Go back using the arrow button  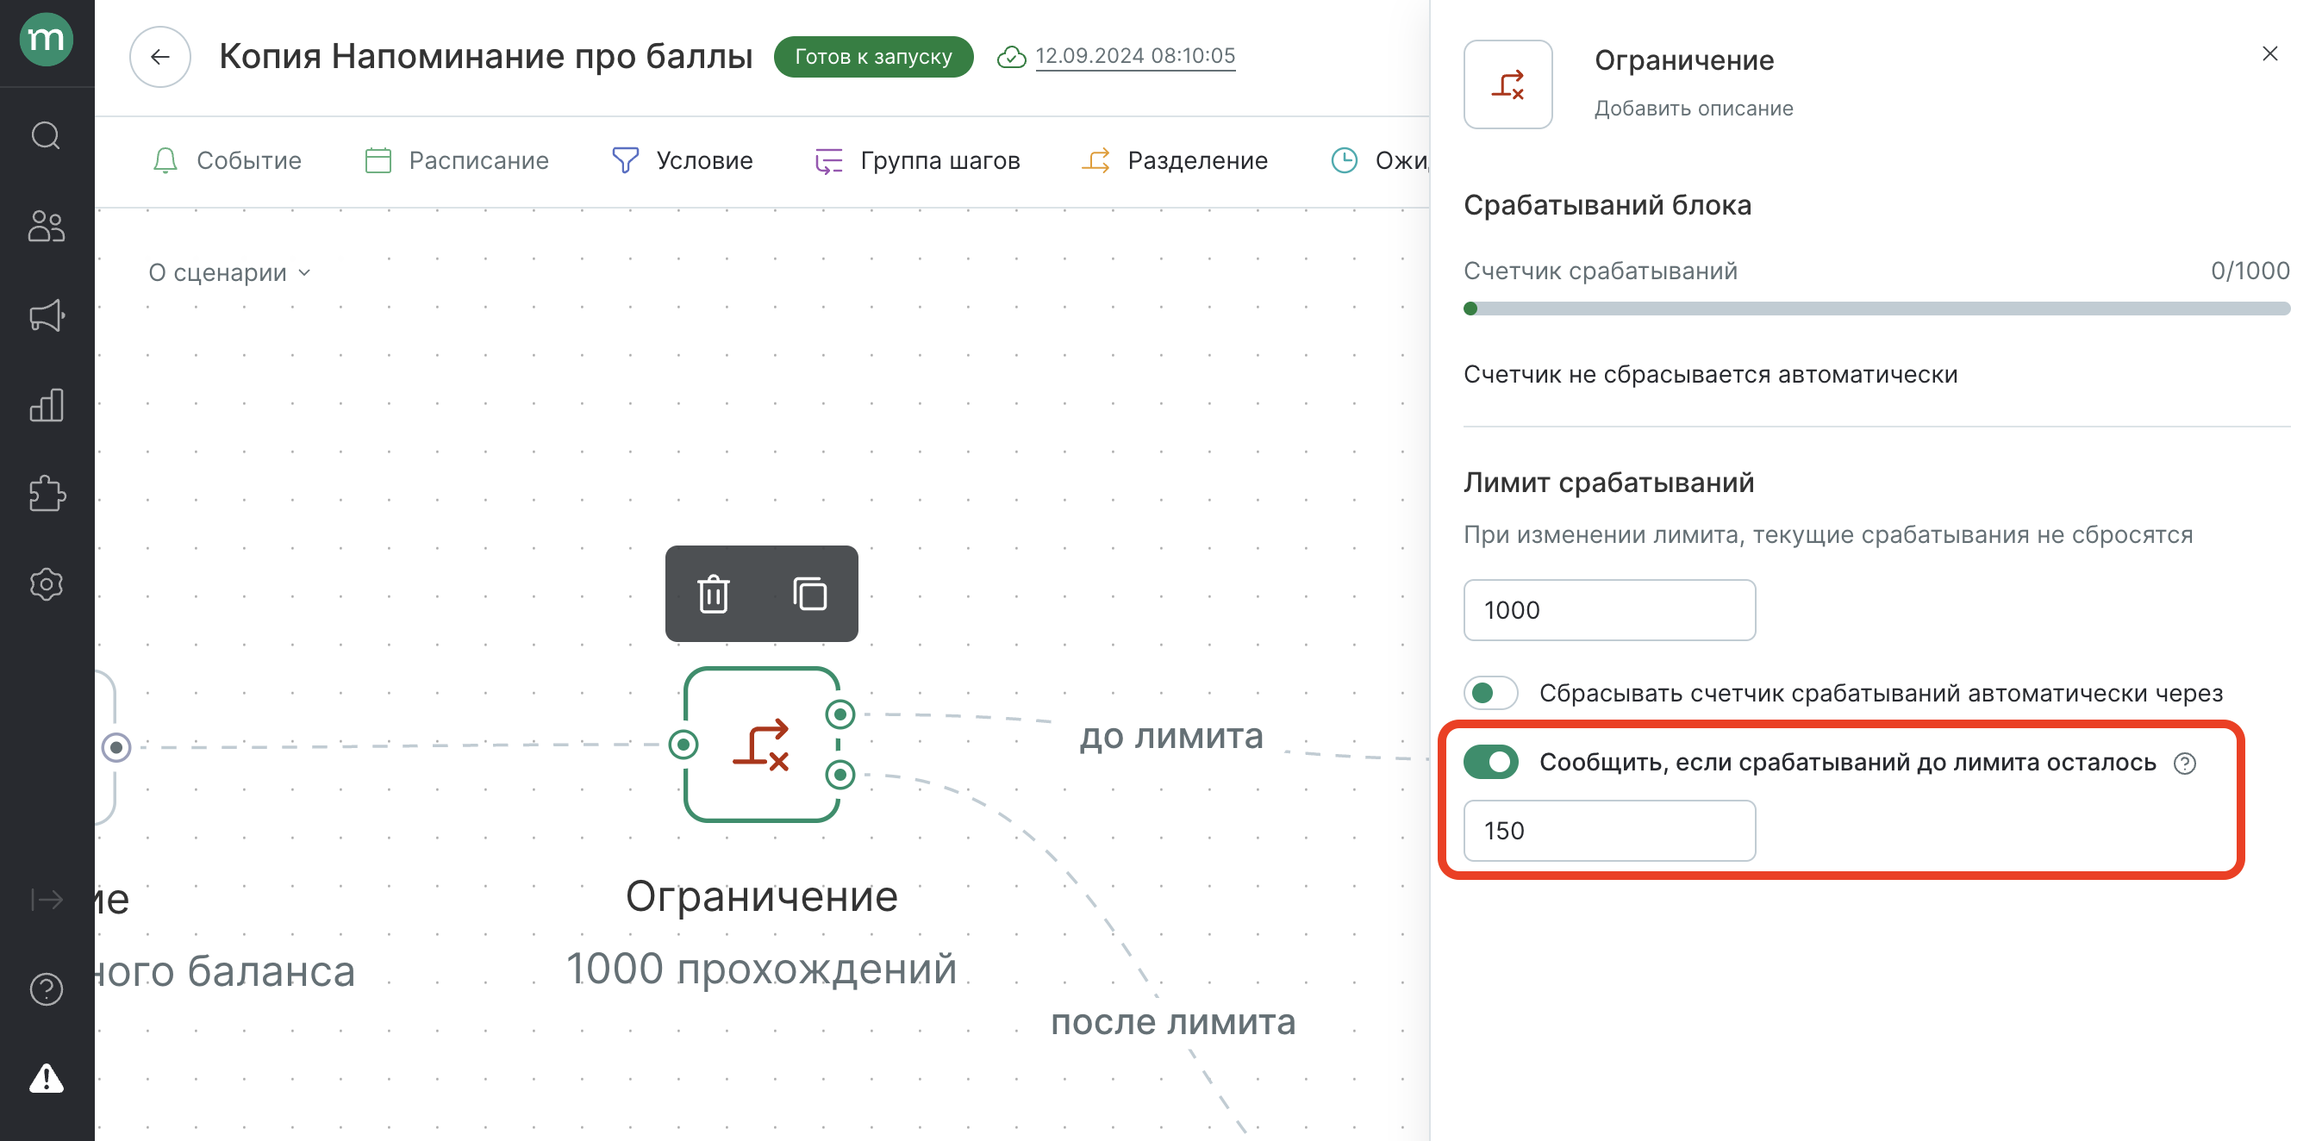click(x=159, y=57)
